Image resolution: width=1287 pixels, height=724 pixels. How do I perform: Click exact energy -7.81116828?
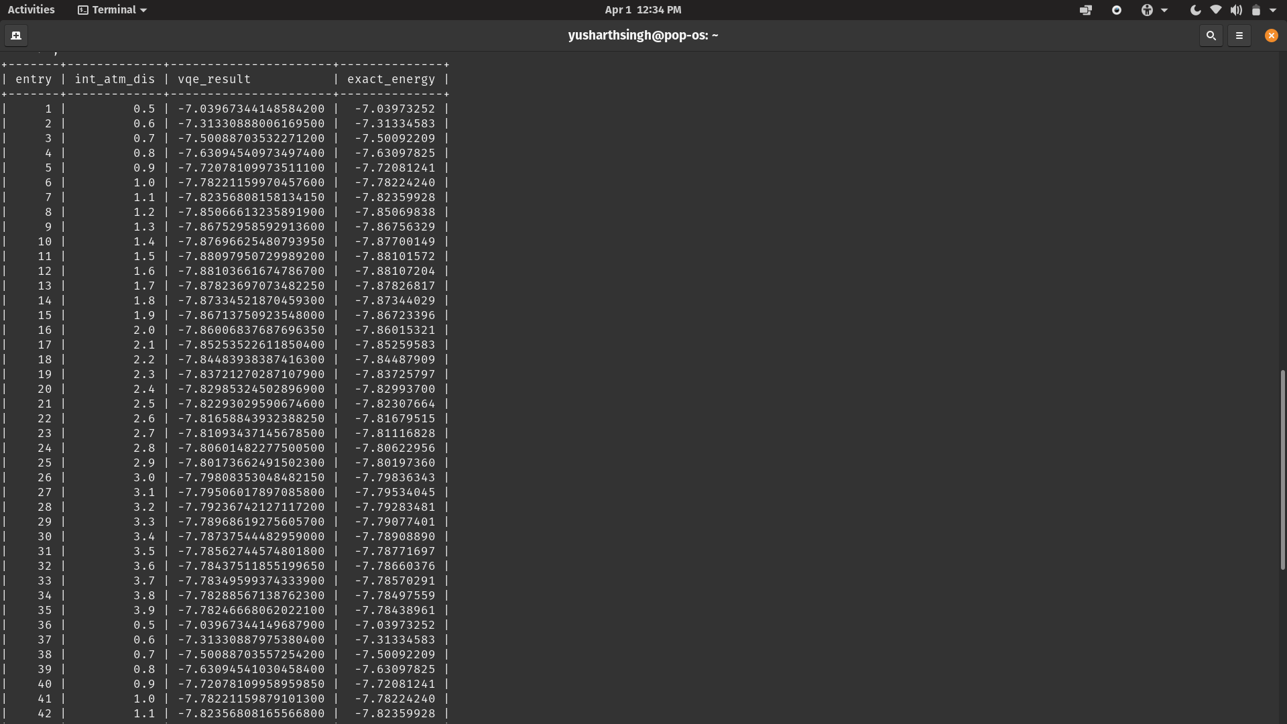tap(395, 433)
